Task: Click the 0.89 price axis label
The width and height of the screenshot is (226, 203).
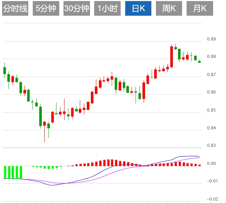Action: [x=211, y=39]
